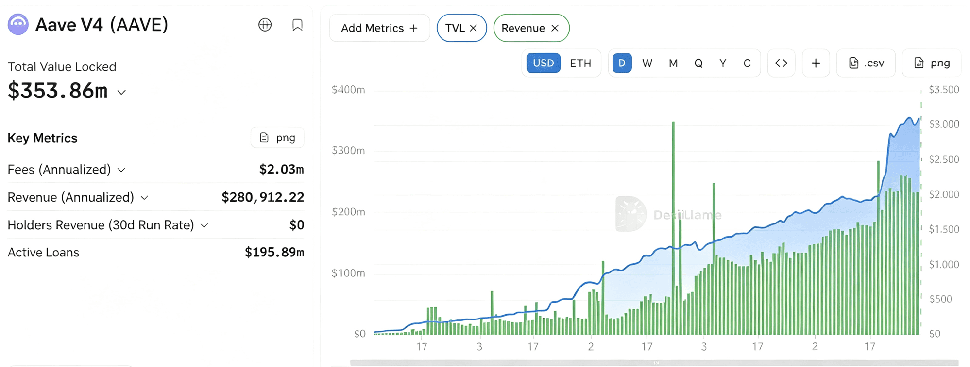Export chart data as .csv
Image resolution: width=970 pixels, height=367 pixels.
(x=866, y=63)
